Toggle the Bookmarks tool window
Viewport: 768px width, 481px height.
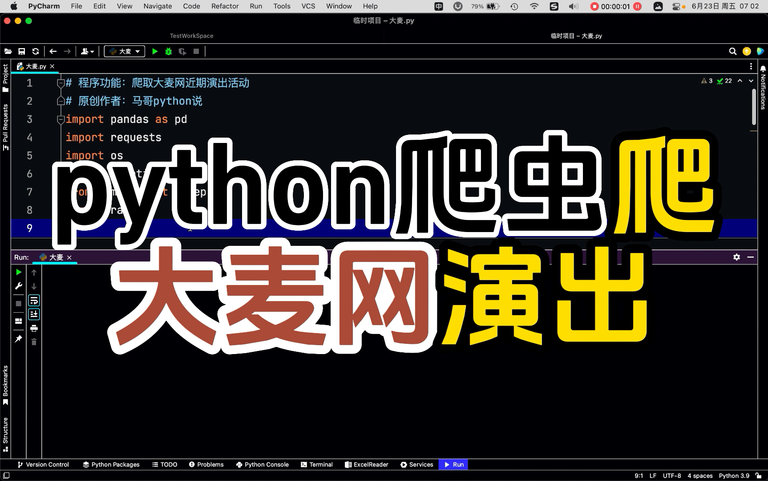5,385
